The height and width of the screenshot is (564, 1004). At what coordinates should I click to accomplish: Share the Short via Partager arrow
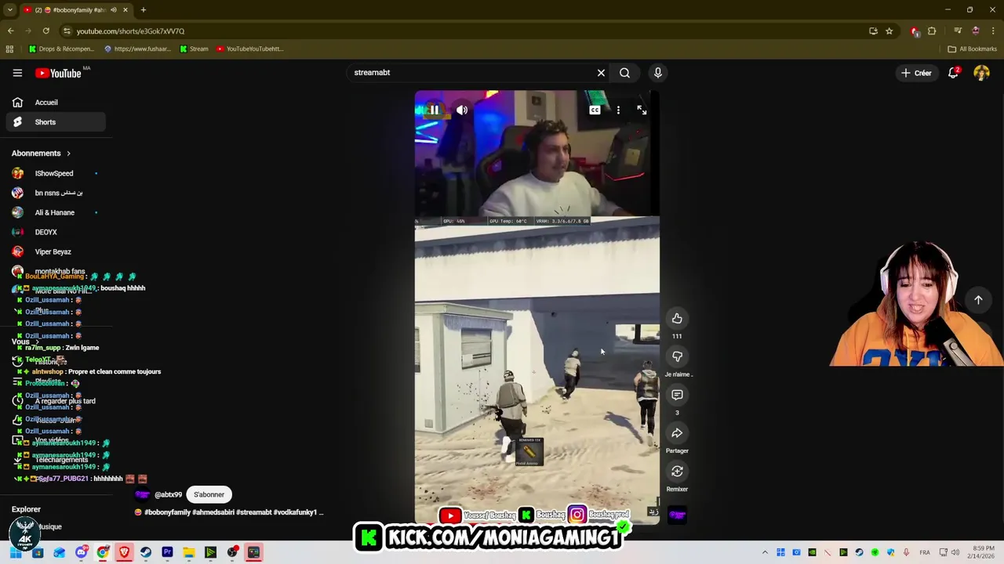point(677,433)
